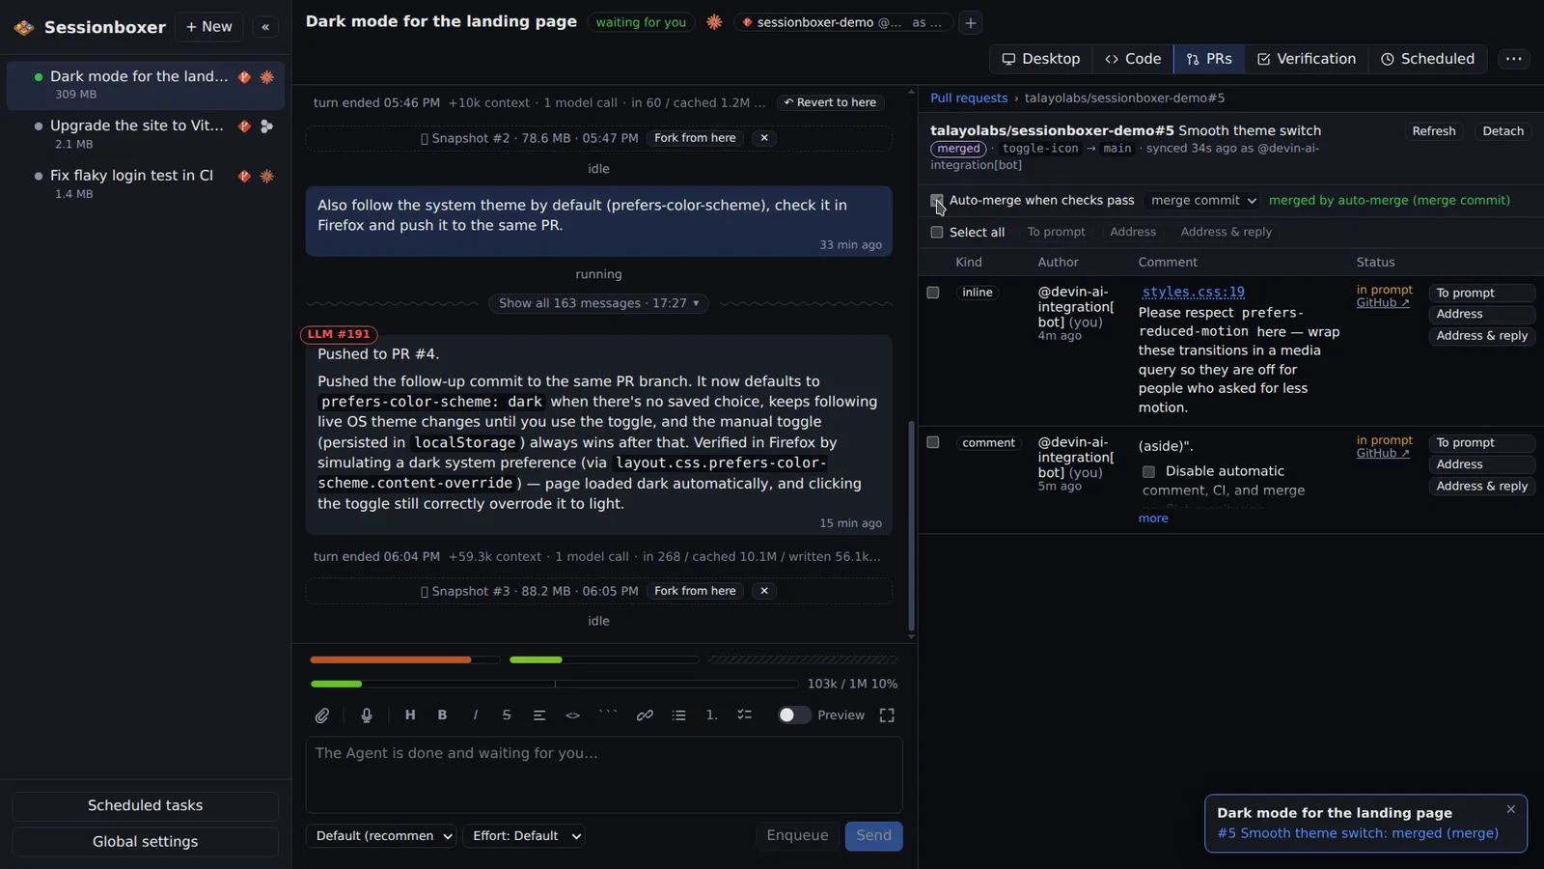The height and width of the screenshot is (869, 1544).
Task: Insert a task checklist in the editor
Action: (x=744, y=715)
